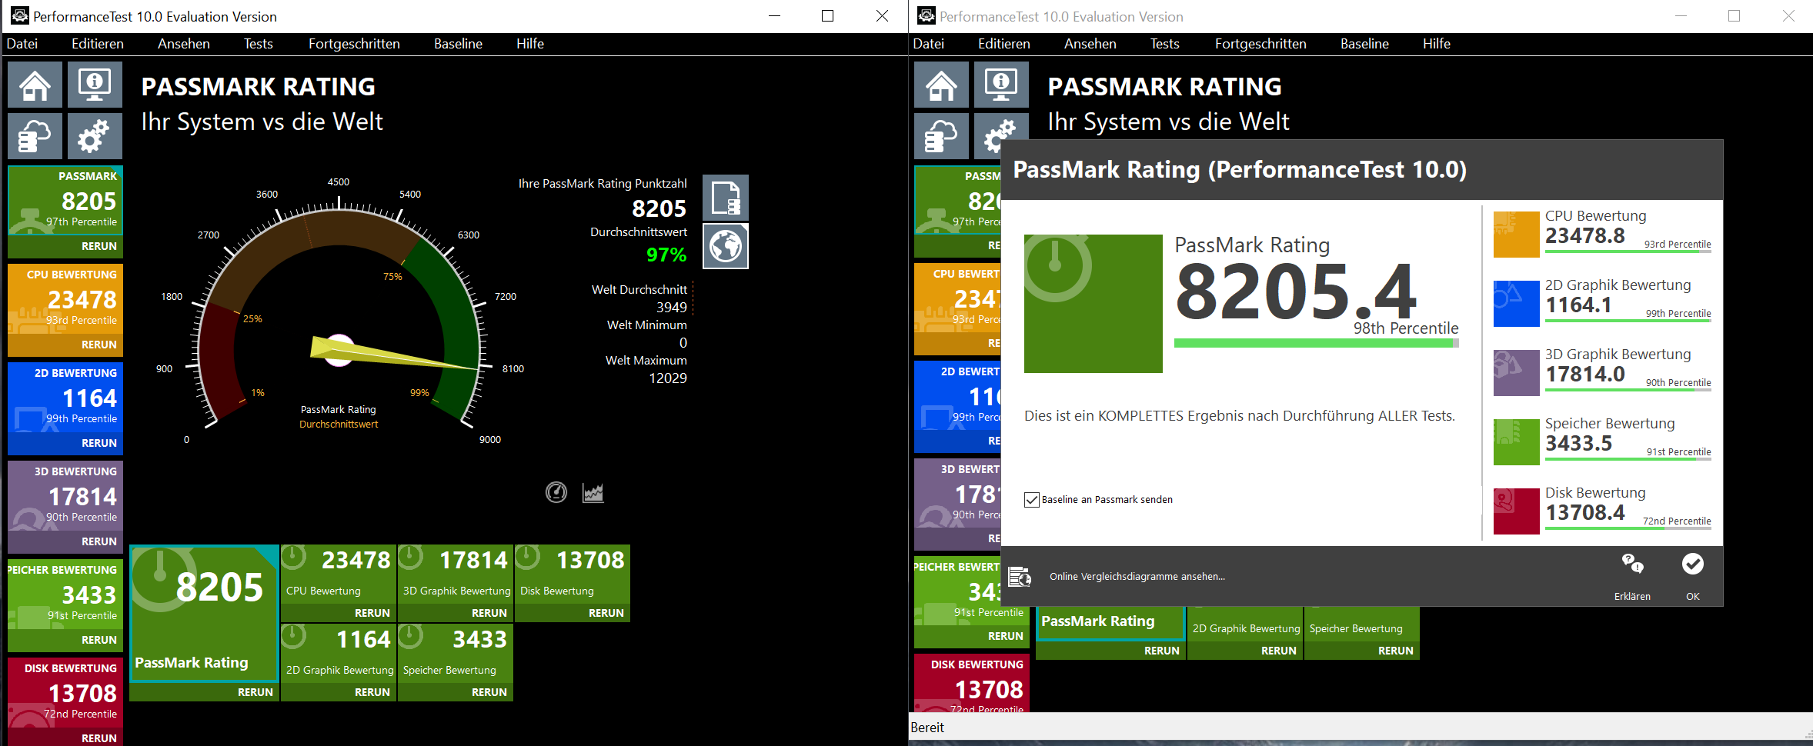1813x746 pixels.
Task: Select large PassMark Rating 8205 tile, left window
Action: 204,613
